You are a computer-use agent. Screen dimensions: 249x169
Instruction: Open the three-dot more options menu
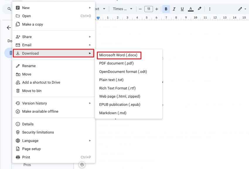210,9
